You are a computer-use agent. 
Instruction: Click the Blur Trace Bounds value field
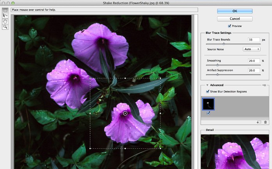tap(254, 40)
